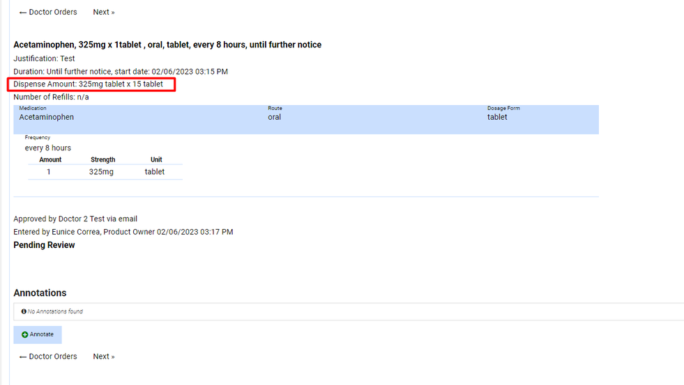Click the info icon beside No Annotations found
Viewport: 684px width, 385px height.
pos(24,312)
